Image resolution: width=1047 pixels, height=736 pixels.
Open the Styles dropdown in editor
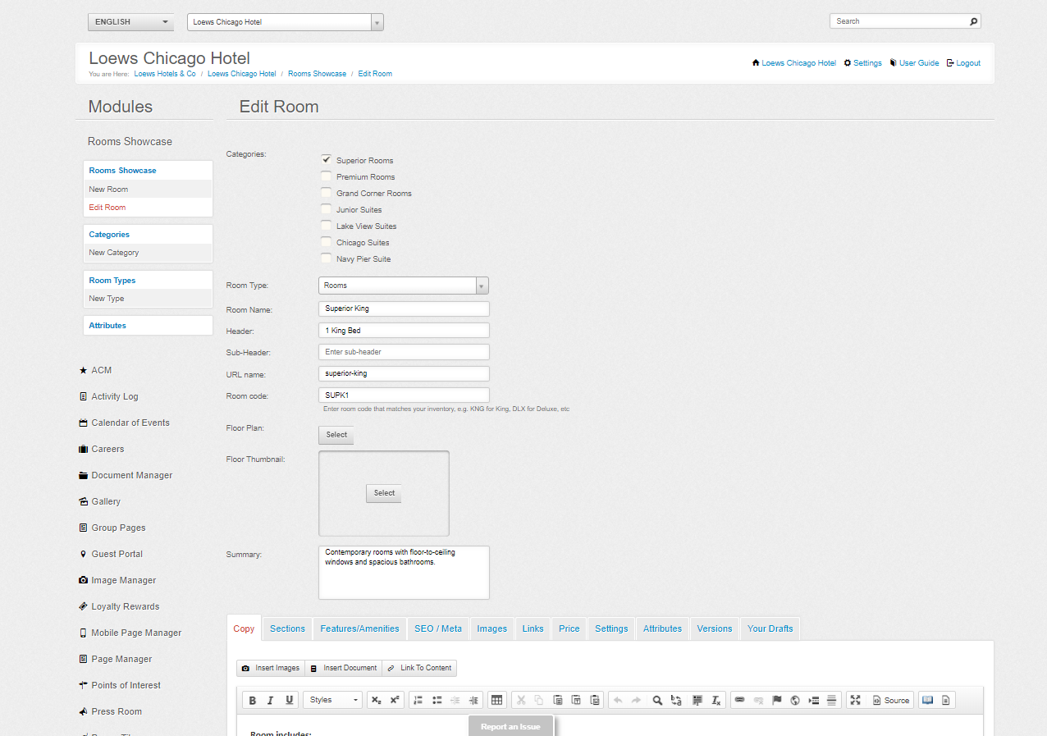point(332,700)
